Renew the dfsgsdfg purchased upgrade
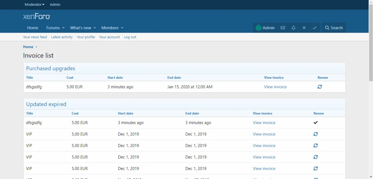373x179 pixels. [320, 87]
